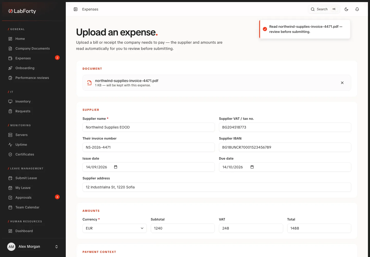
Task: Click the file name "northwind-supplies-invoice-4471.pdf" in Document
Action: [x=127, y=81]
